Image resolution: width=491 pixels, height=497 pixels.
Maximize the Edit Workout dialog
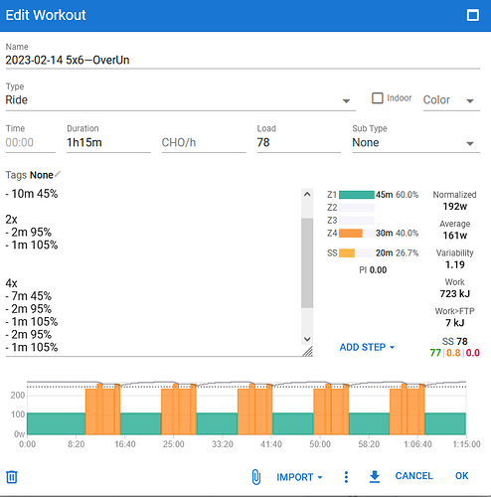point(473,15)
